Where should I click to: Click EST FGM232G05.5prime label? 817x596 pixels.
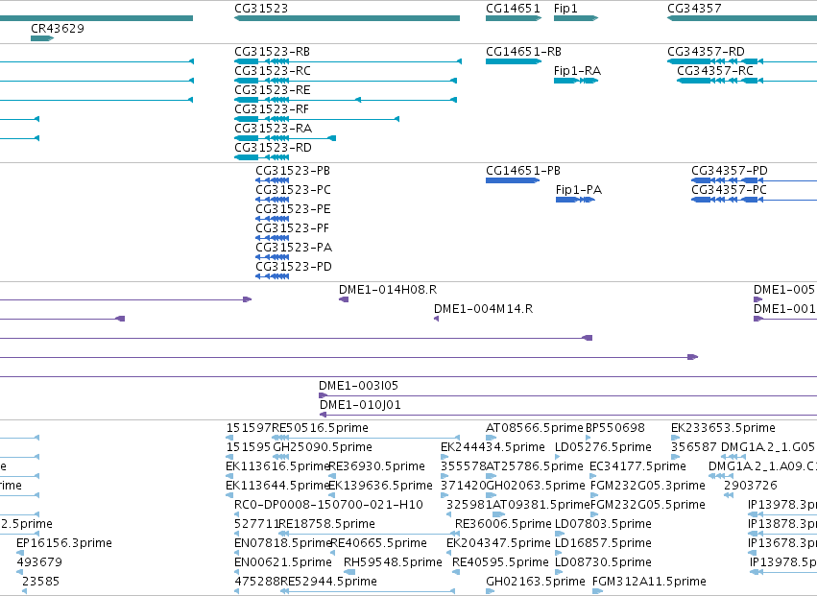648,505
